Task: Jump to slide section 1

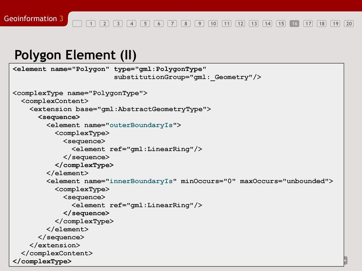Action: (91, 24)
